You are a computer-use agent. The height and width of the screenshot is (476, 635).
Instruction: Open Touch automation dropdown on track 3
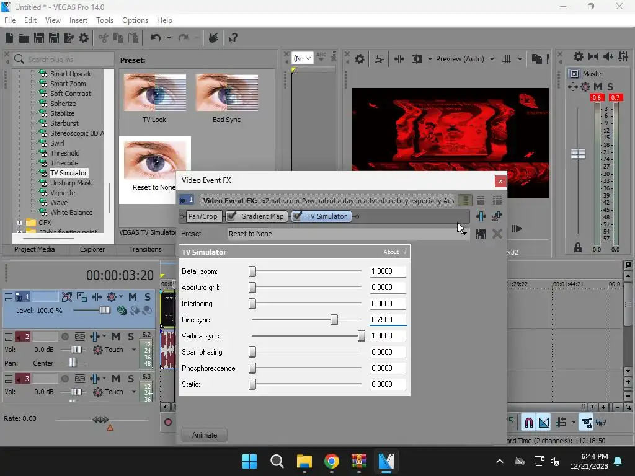pos(134,392)
